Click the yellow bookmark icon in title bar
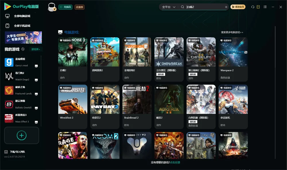This screenshot has width=287, height=170. tap(258, 7)
